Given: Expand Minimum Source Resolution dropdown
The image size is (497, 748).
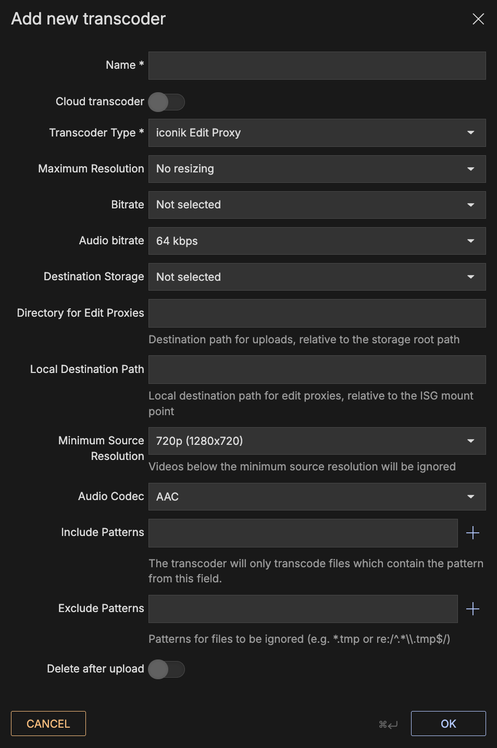Looking at the screenshot, I should (x=317, y=441).
